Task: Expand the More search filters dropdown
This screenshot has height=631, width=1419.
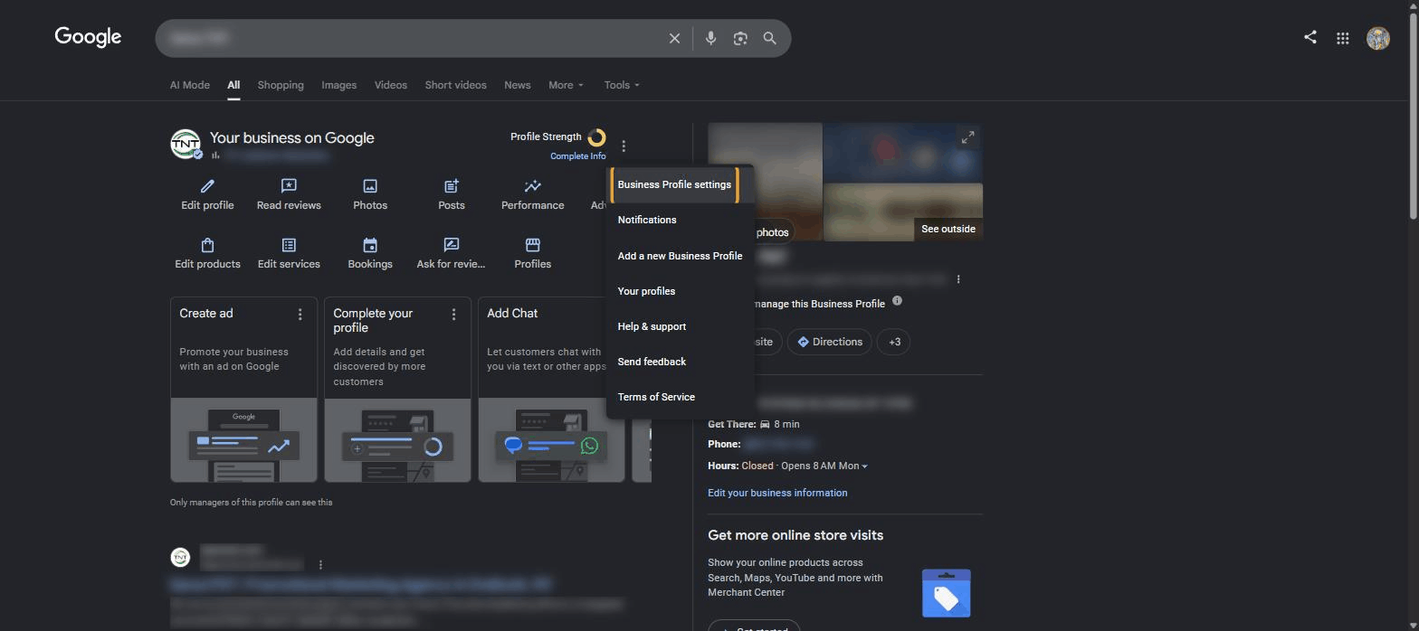Action: pyautogui.click(x=567, y=85)
